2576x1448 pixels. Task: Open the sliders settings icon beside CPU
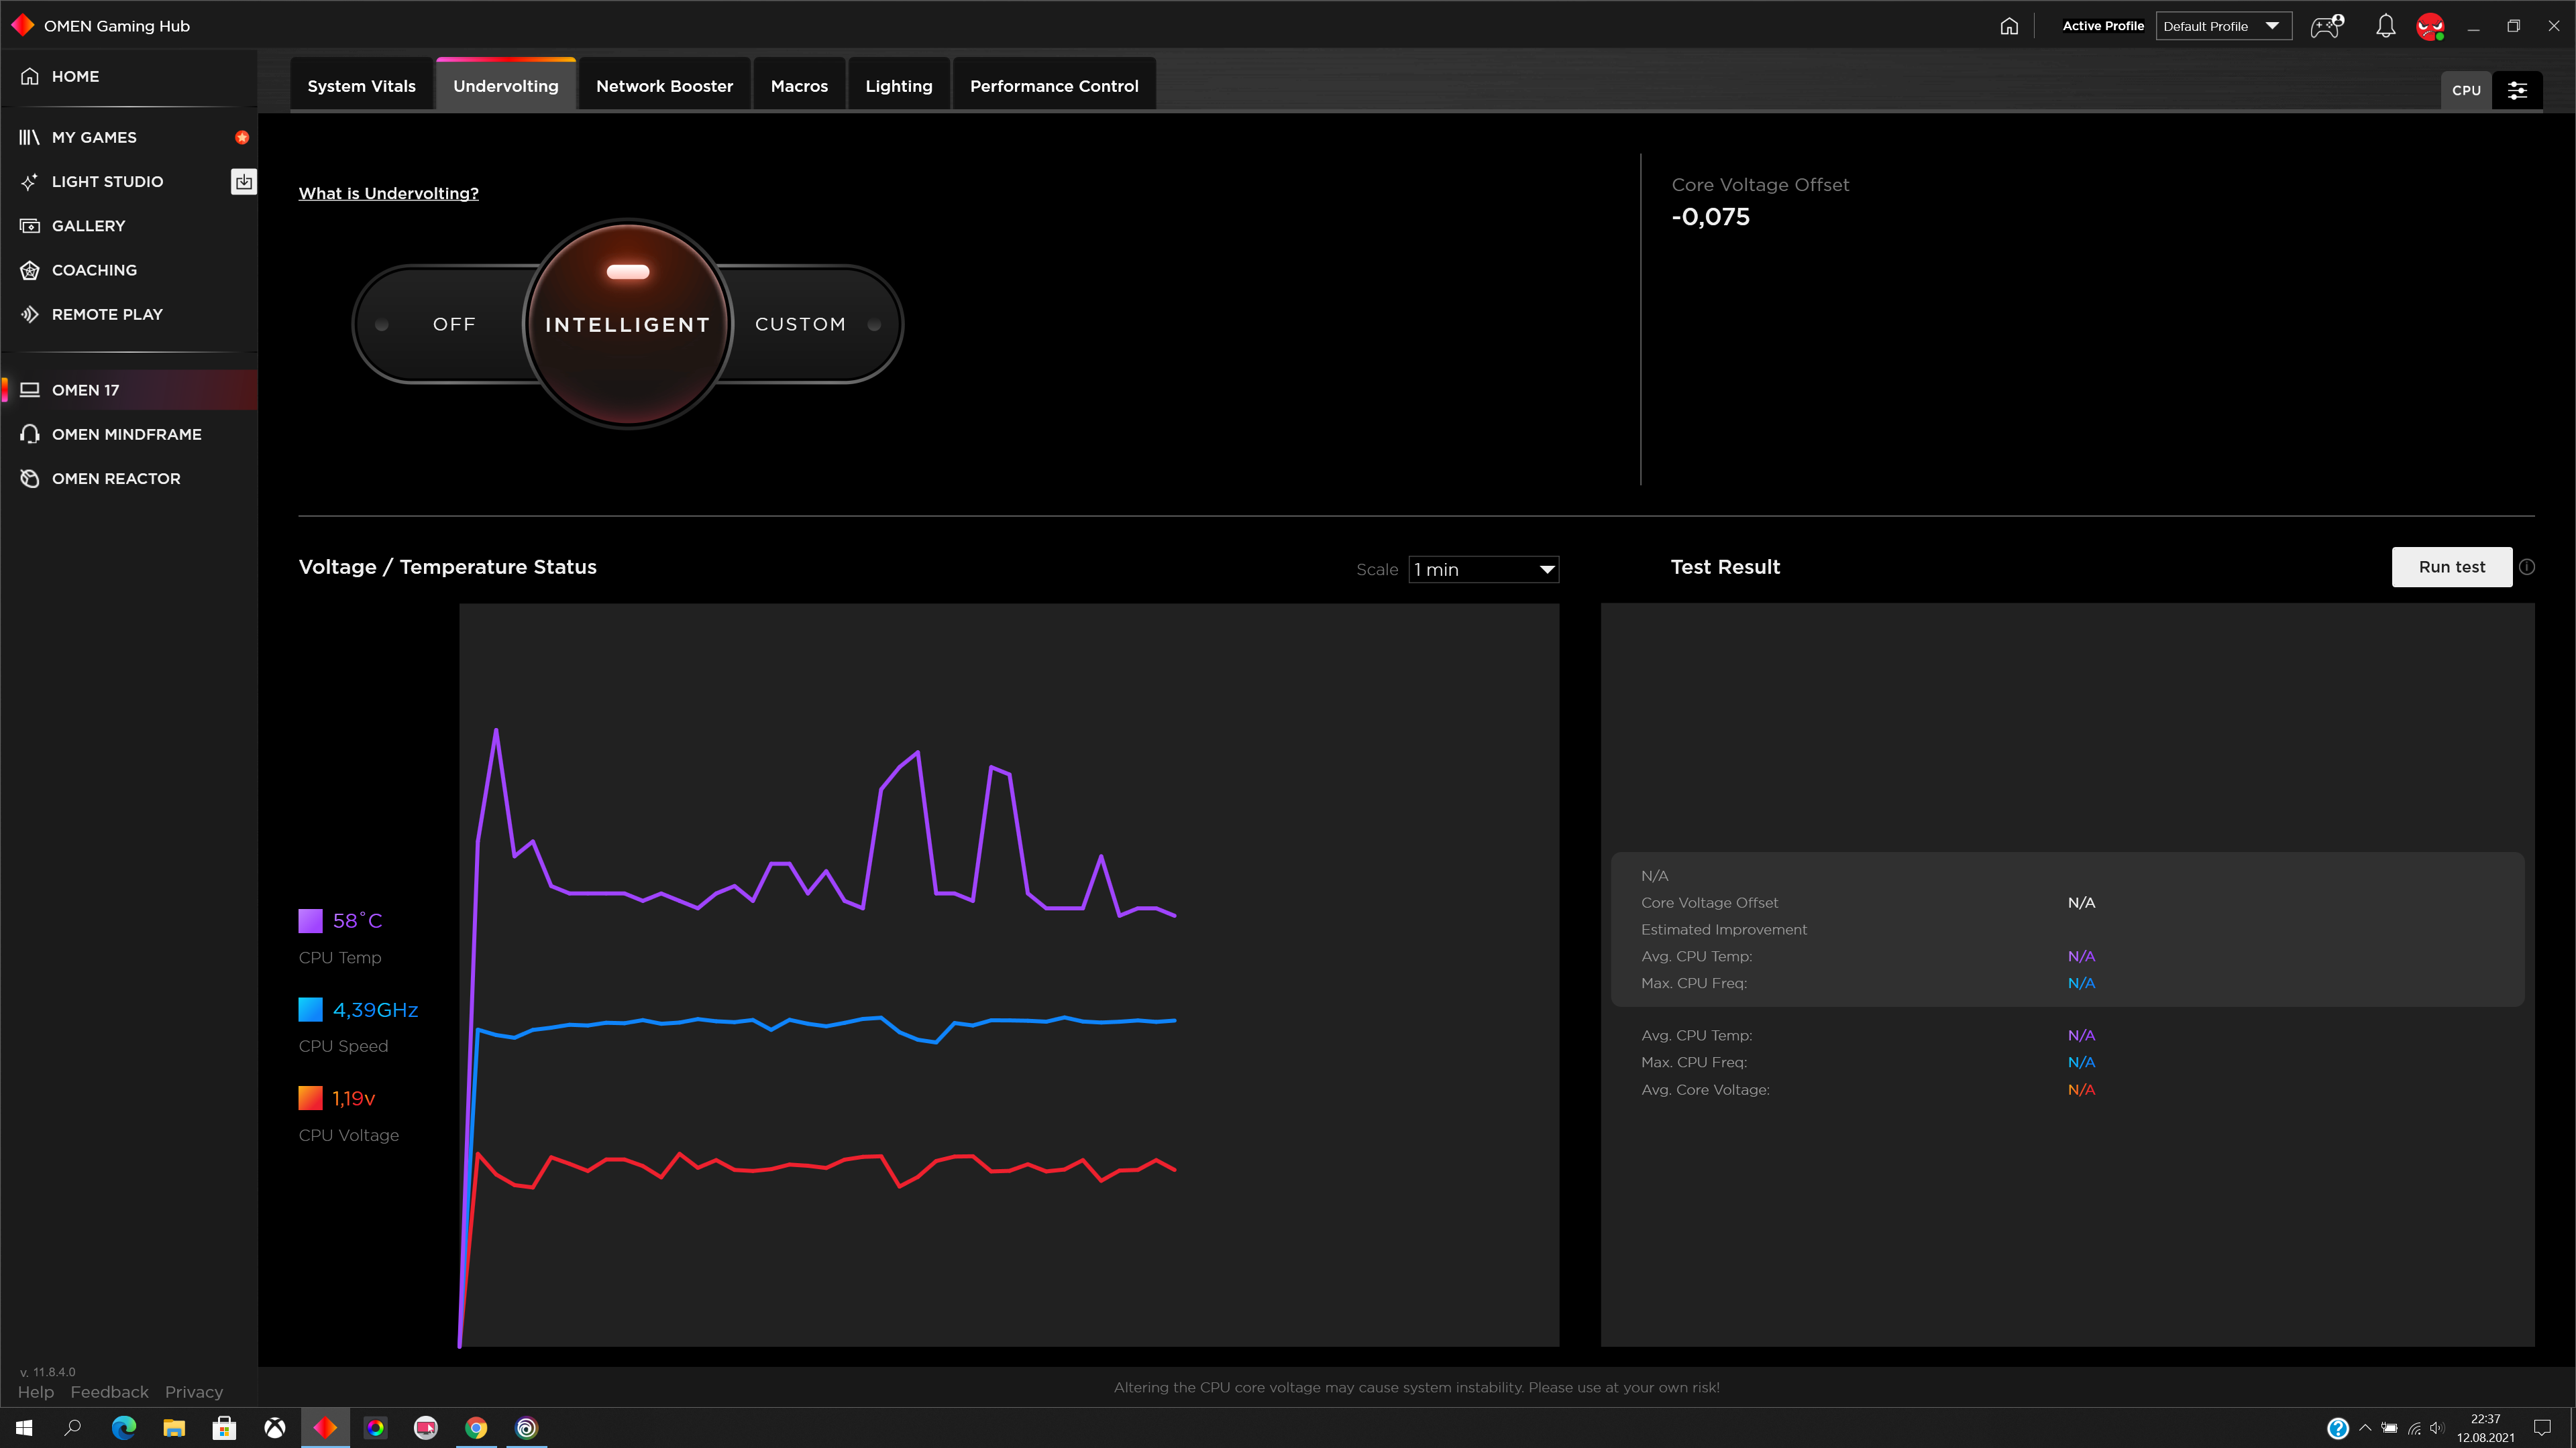click(x=2517, y=90)
